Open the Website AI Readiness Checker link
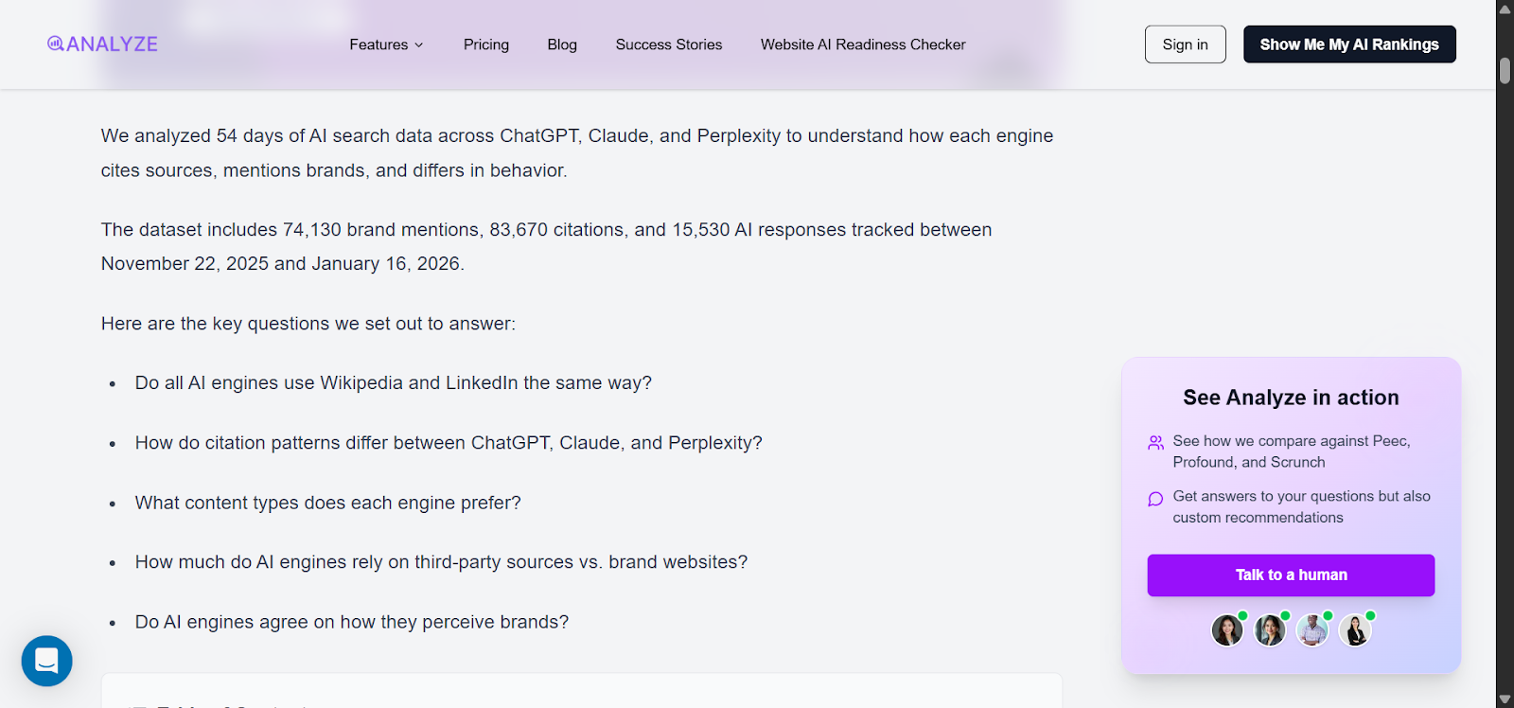The image size is (1514, 708). [862, 44]
